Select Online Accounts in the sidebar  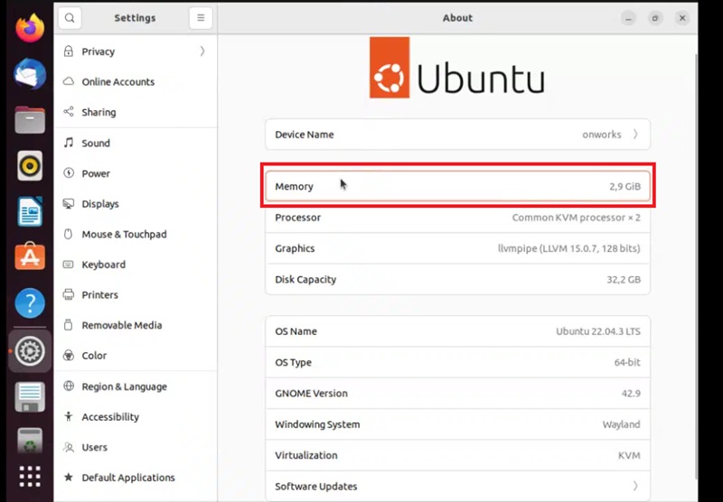pos(136,81)
